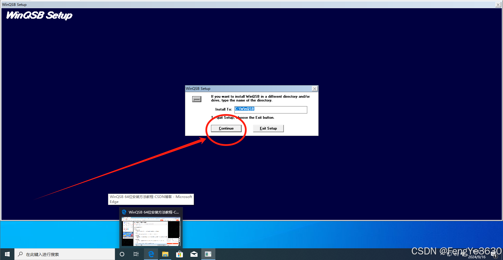Image resolution: width=503 pixels, height=260 pixels.
Task: Close the main WinQSB Setup window
Action: 498,5
